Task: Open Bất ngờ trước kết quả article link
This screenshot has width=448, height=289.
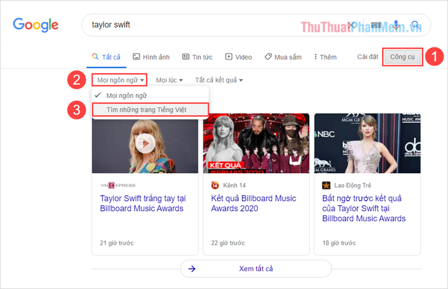Action: coord(364,208)
